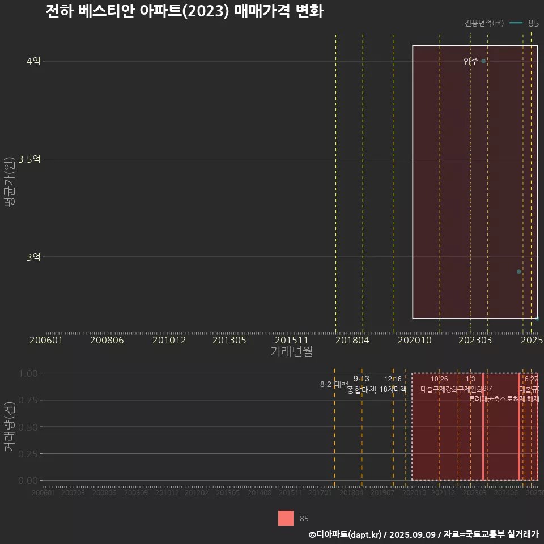Click the 10·26 대출규제강화 annotation
The width and height of the screenshot is (544, 544).
point(439,384)
